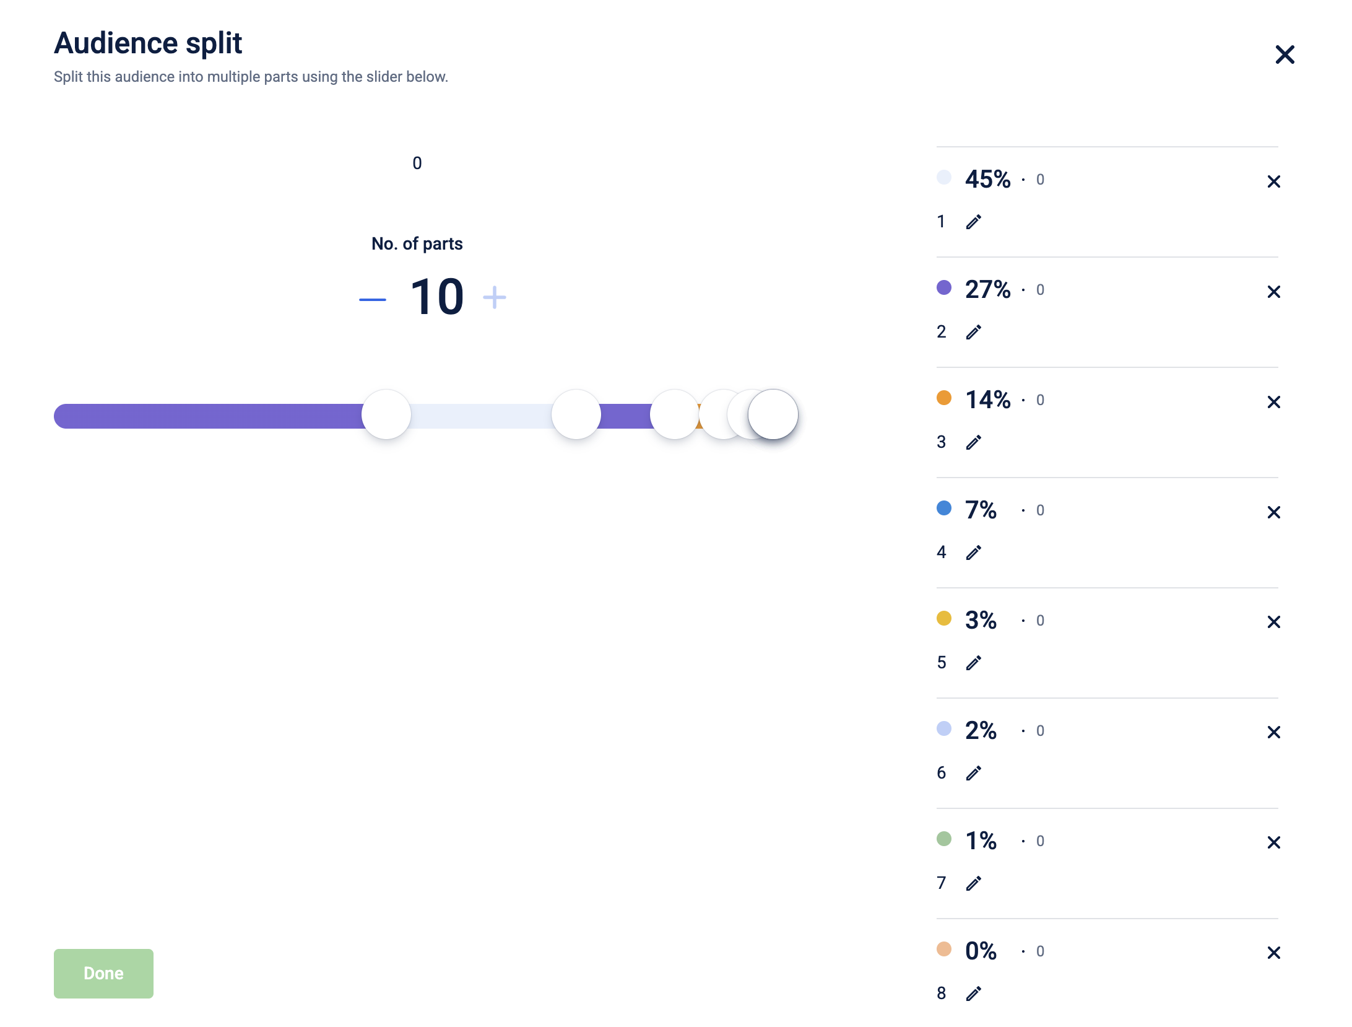Edit name of part 6

(973, 773)
